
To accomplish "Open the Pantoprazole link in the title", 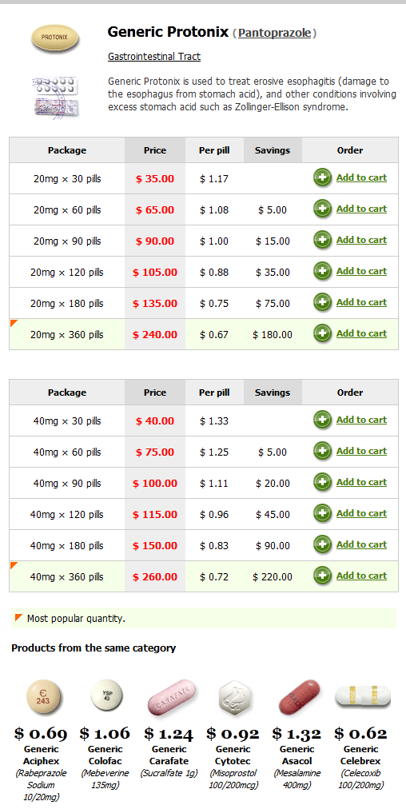I will pos(274,33).
